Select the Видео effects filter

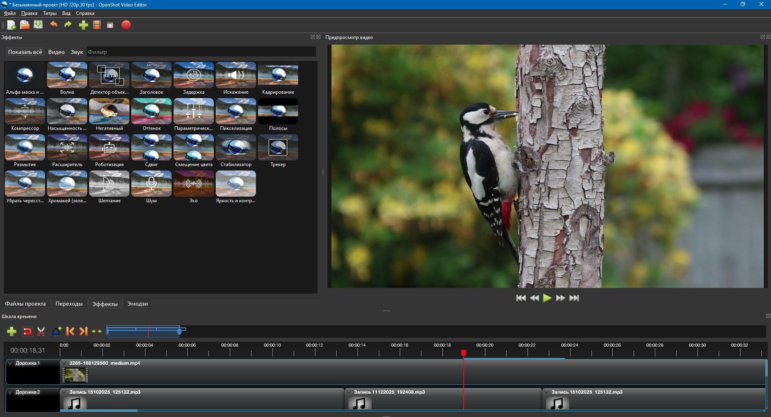click(x=56, y=52)
